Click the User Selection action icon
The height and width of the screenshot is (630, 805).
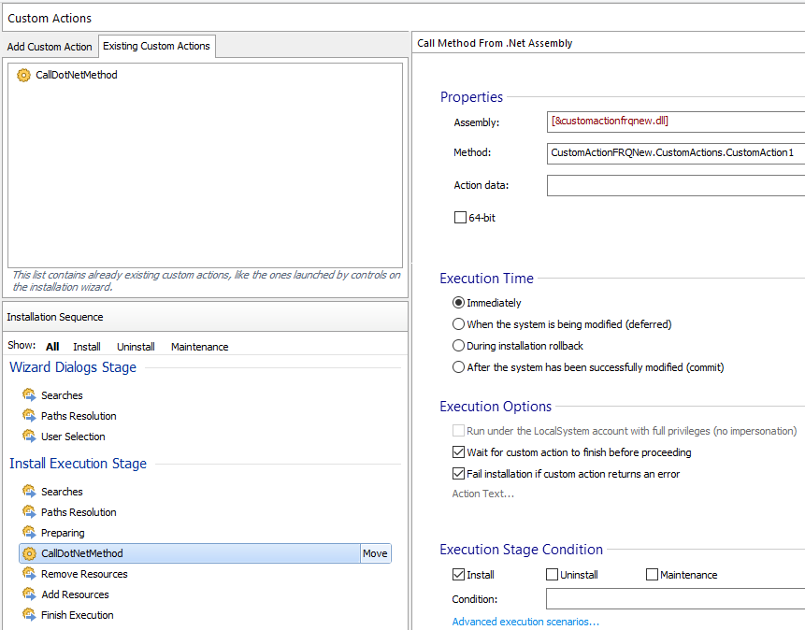29,437
